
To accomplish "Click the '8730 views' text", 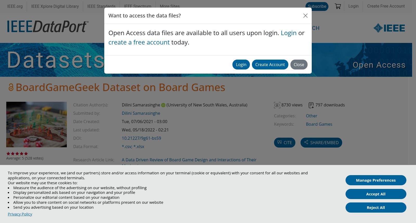I will [x=292, y=105].
